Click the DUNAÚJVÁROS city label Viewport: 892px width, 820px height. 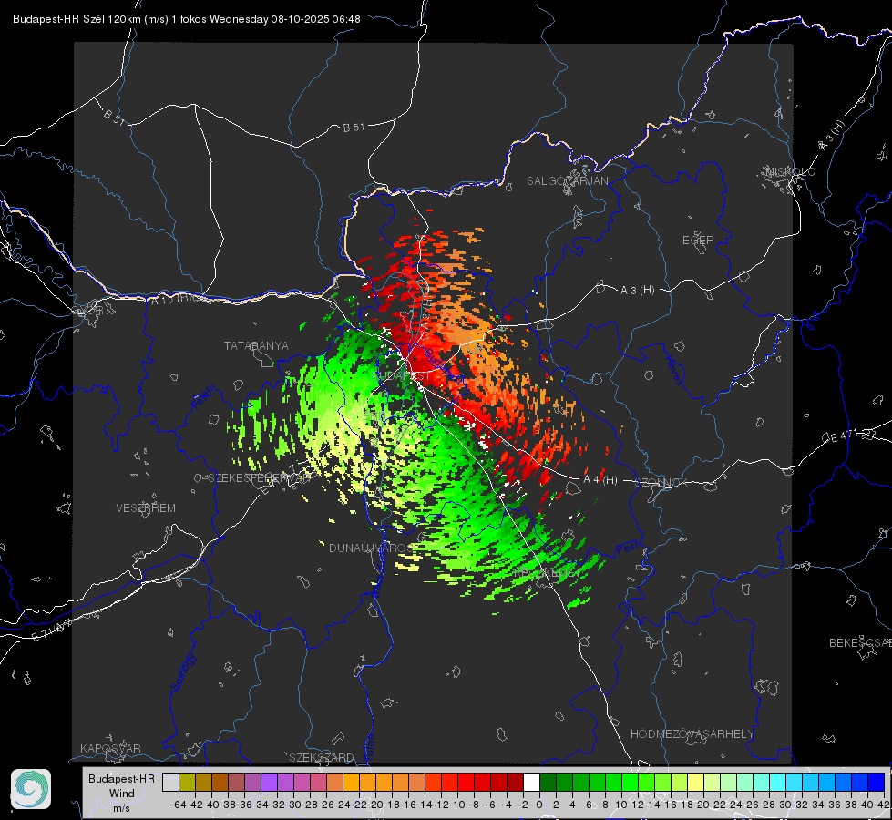[369, 548]
